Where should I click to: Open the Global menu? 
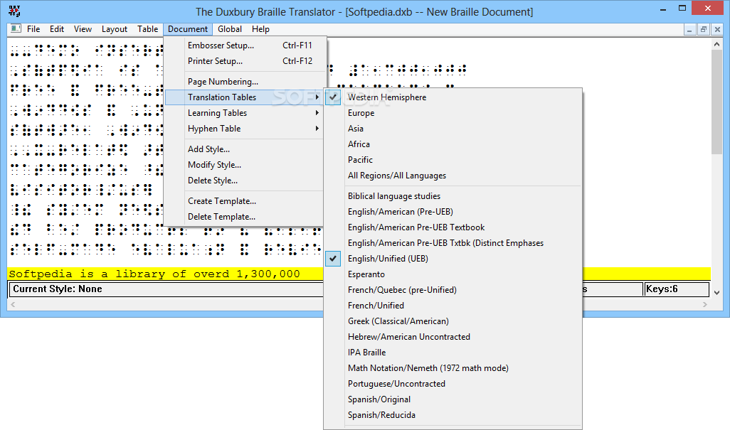pyautogui.click(x=230, y=29)
